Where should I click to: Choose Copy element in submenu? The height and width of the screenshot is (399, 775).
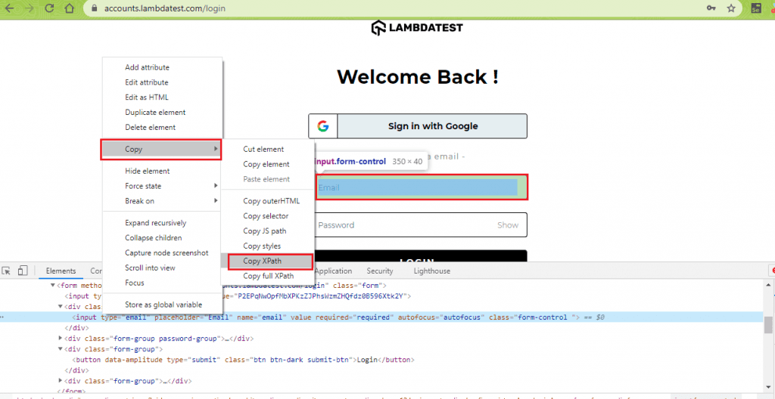point(267,165)
